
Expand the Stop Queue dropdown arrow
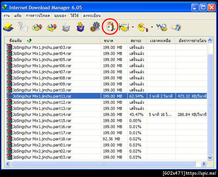(x=152, y=27)
